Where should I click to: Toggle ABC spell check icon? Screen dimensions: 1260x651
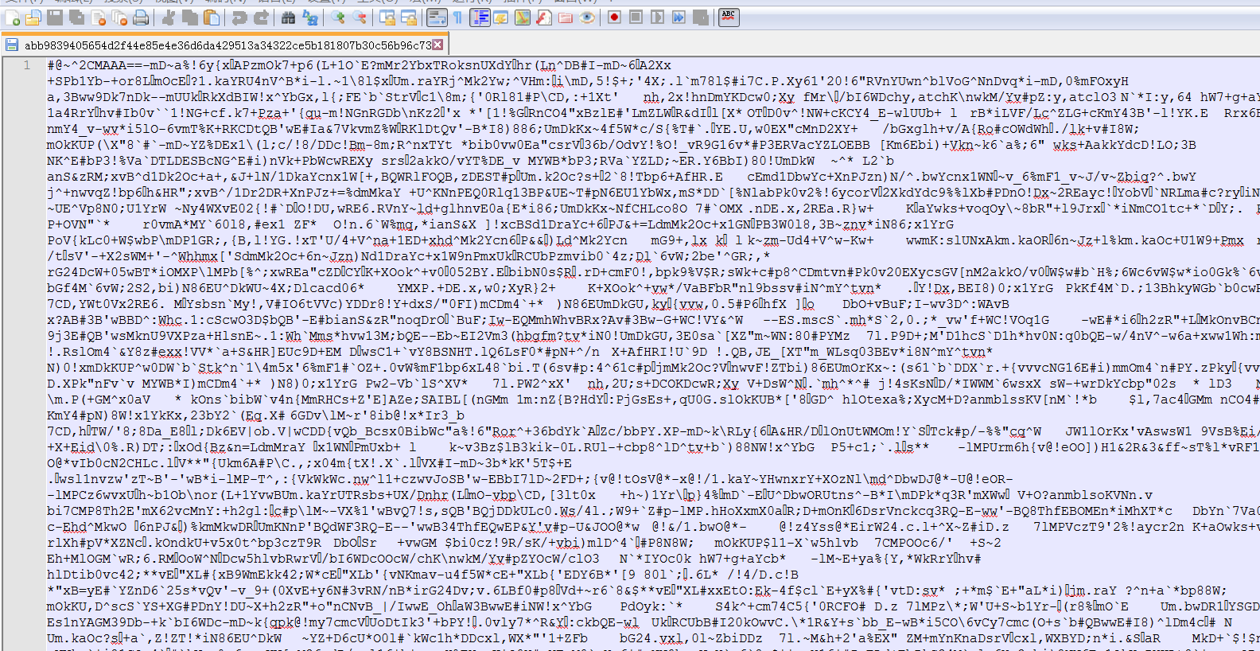pyautogui.click(x=729, y=18)
